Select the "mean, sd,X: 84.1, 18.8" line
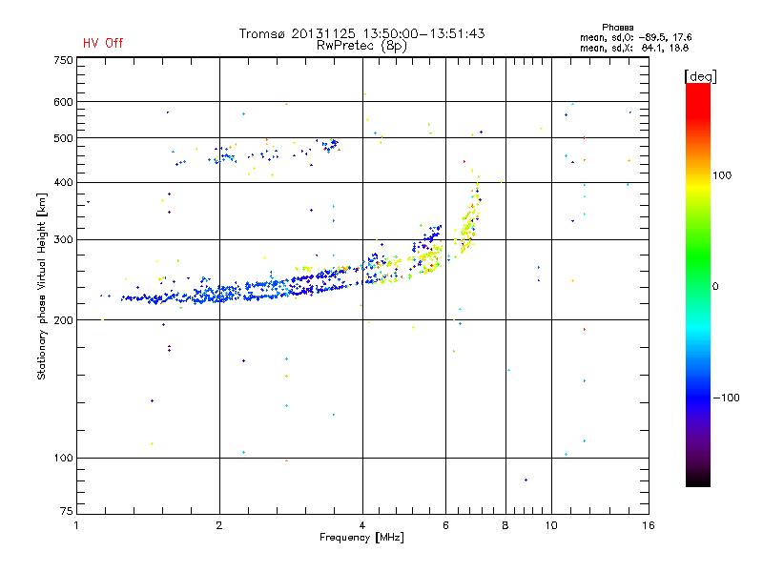This screenshot has width=763, height=572. pos(634,48)
